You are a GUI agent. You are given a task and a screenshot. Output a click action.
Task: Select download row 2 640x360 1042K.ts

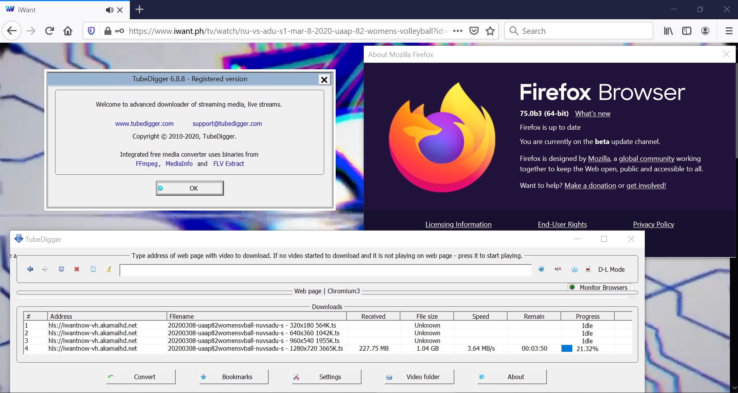coord(328,333)
